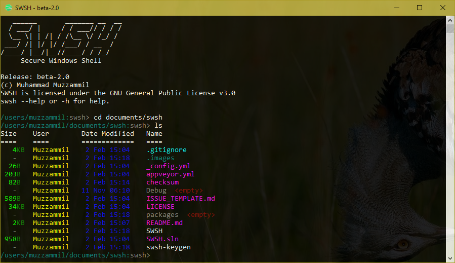
Task: Click the 26B size value
Action: [x=15, y=166]
